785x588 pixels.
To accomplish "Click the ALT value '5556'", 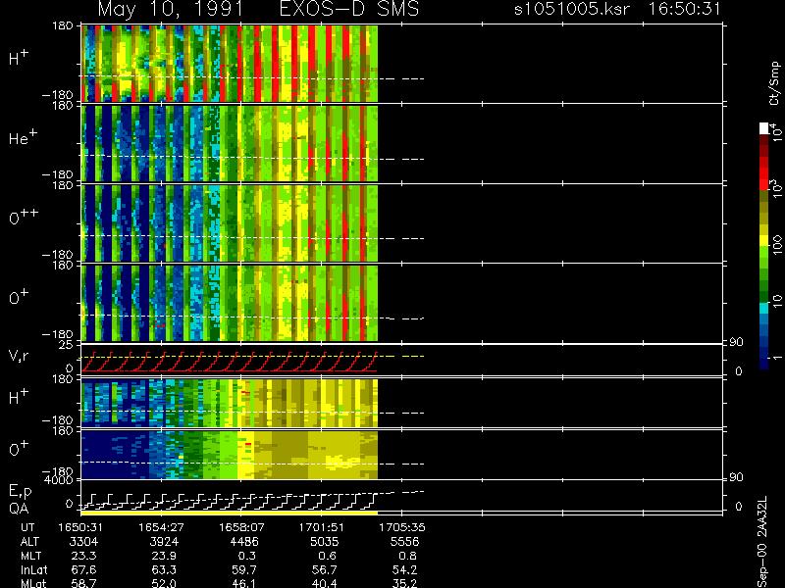I will pos(404,542).
